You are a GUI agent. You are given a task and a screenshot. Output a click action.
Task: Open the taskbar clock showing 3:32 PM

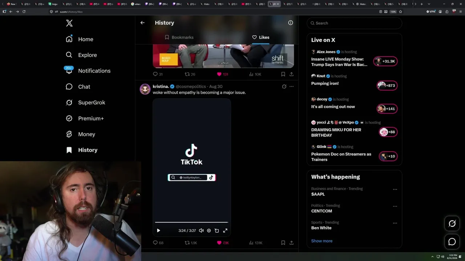(x=452, y=257)
